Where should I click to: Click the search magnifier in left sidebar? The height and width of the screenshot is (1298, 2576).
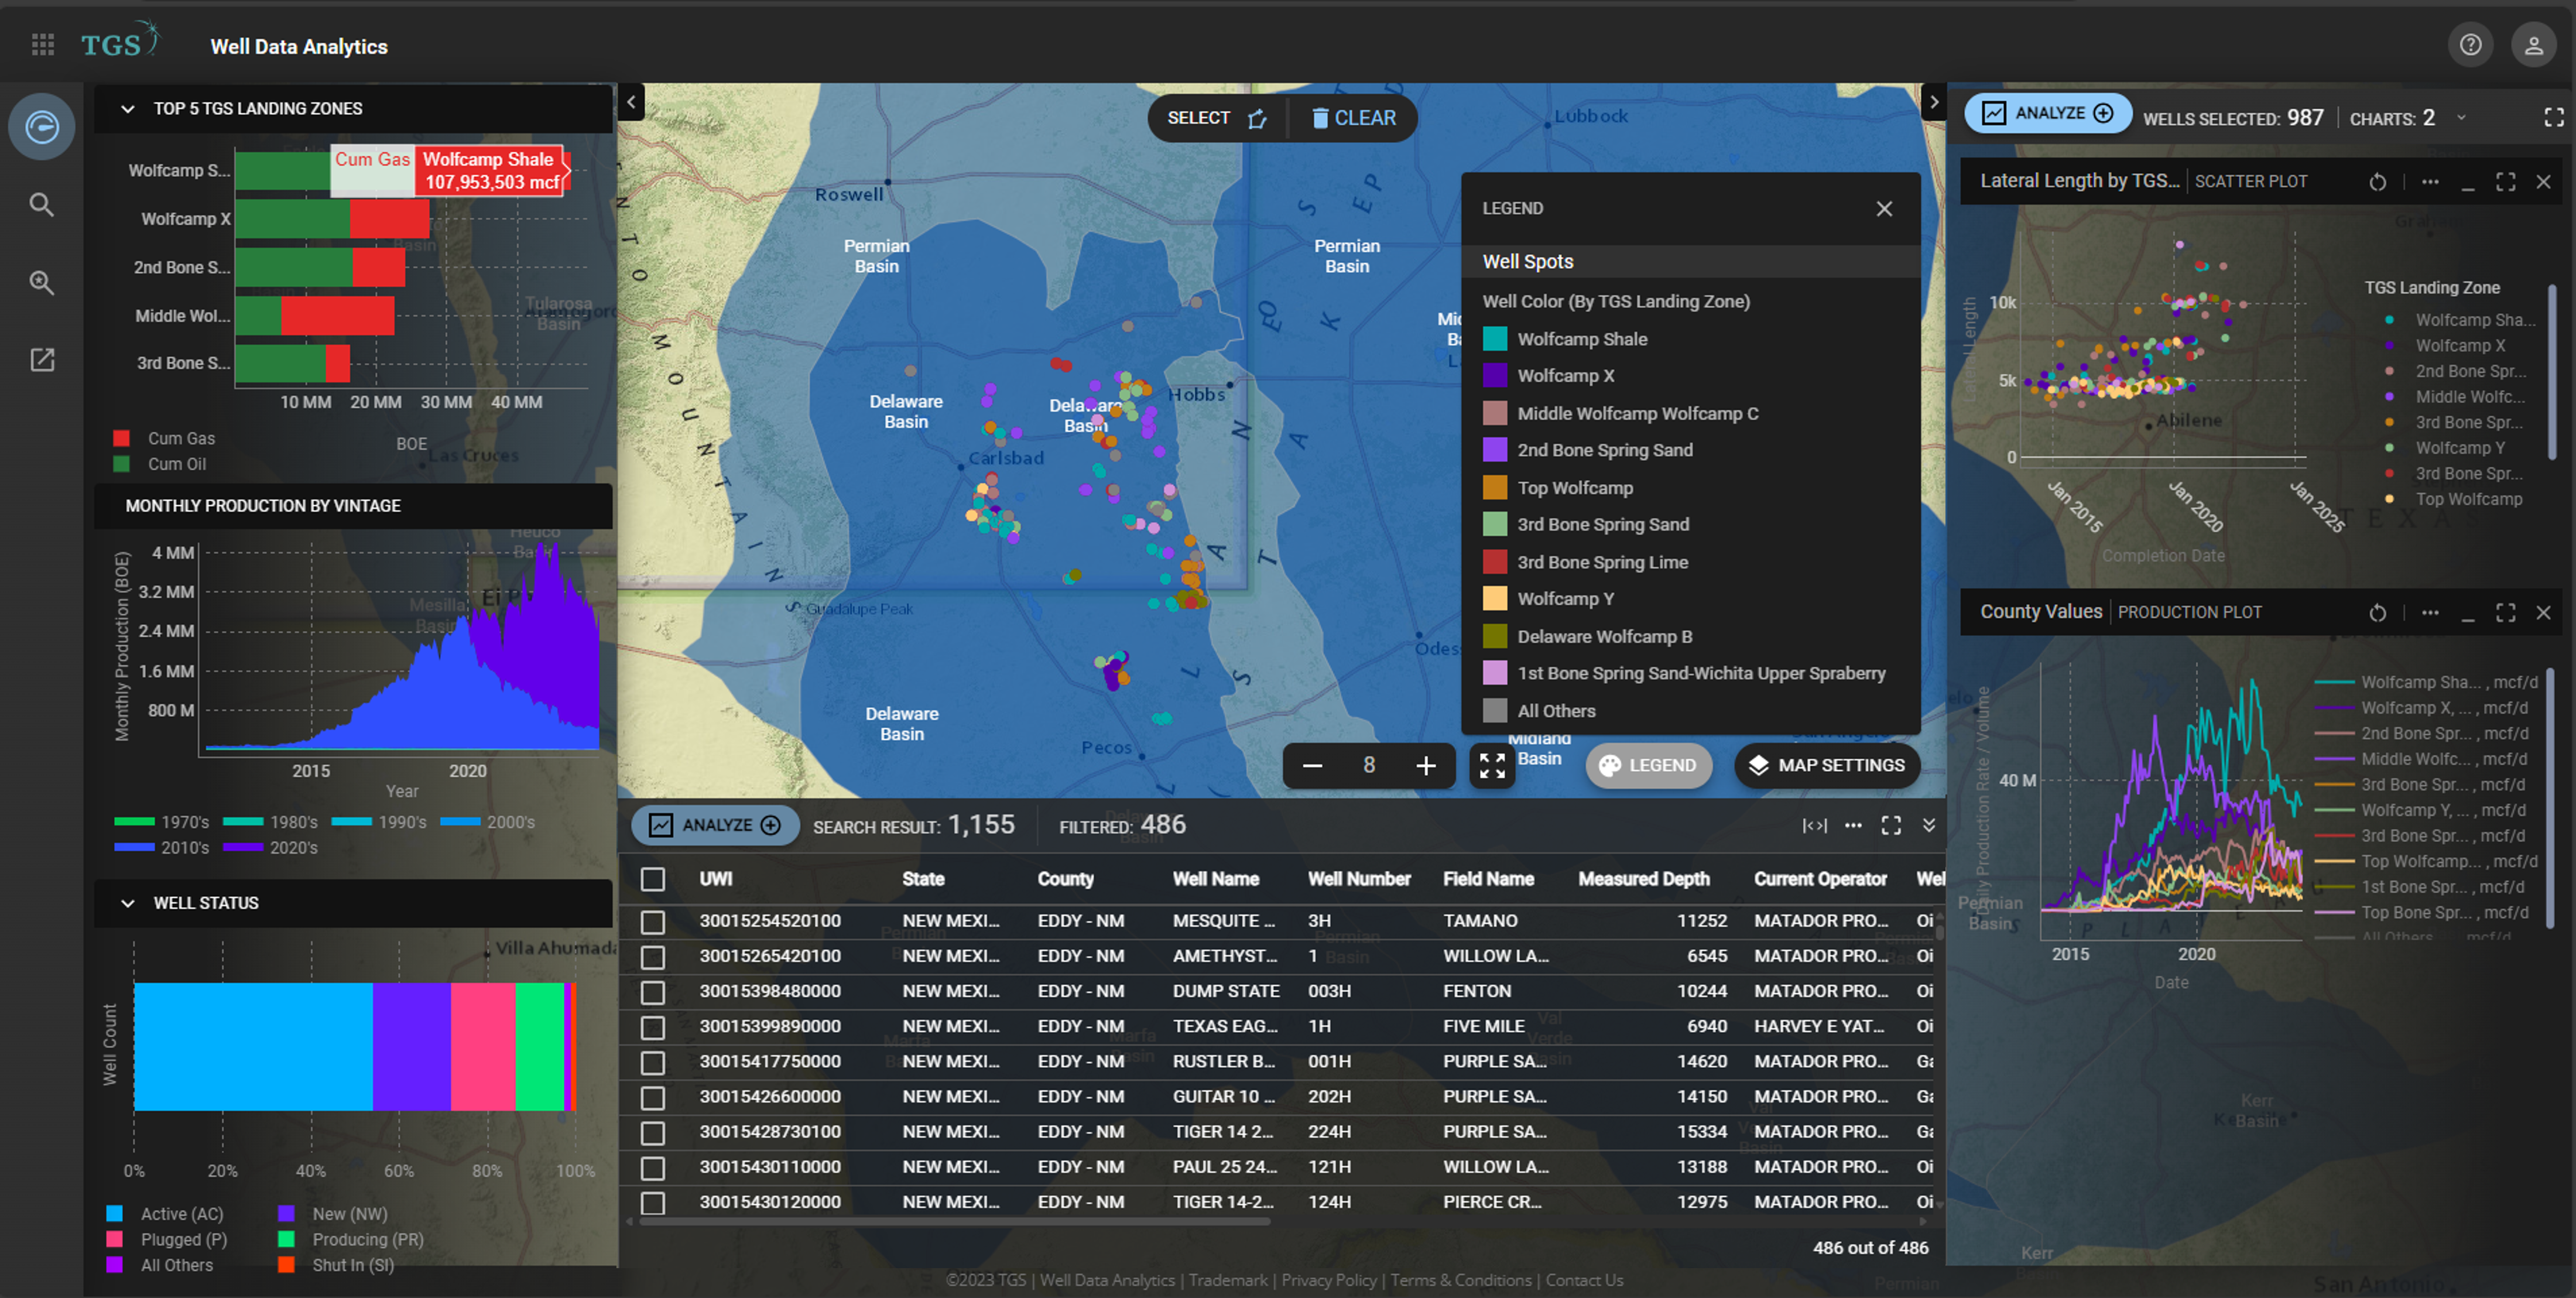pos(41,205)
